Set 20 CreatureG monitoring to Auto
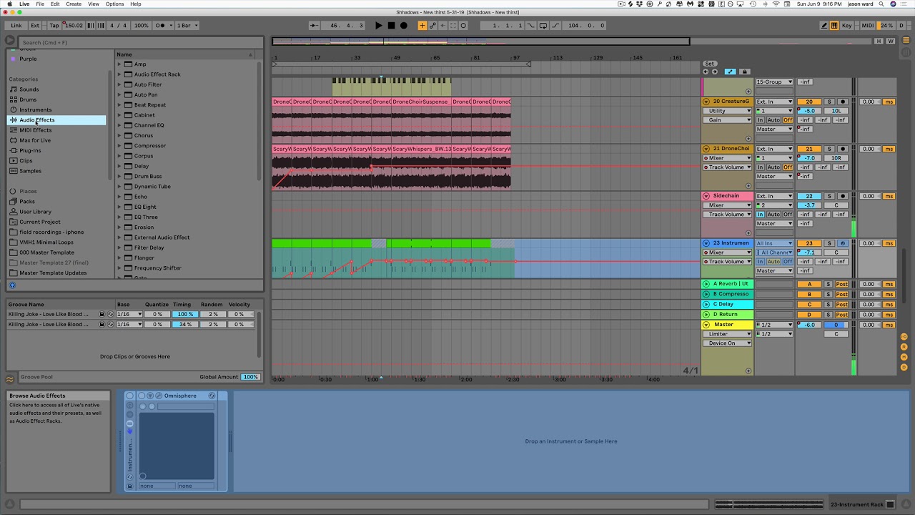Viewport: 915px width, 515px height. click(773, 120)
